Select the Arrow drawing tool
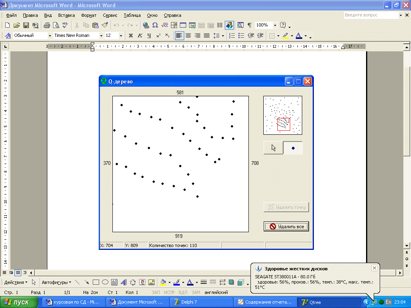 tap(87, 282)
